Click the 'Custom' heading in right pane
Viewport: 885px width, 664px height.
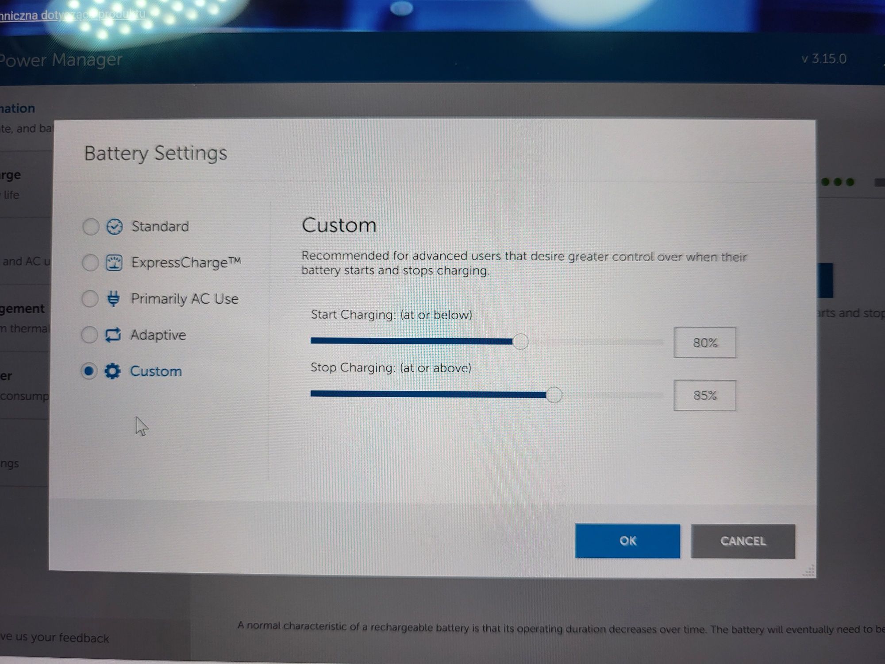pos(339,225)
